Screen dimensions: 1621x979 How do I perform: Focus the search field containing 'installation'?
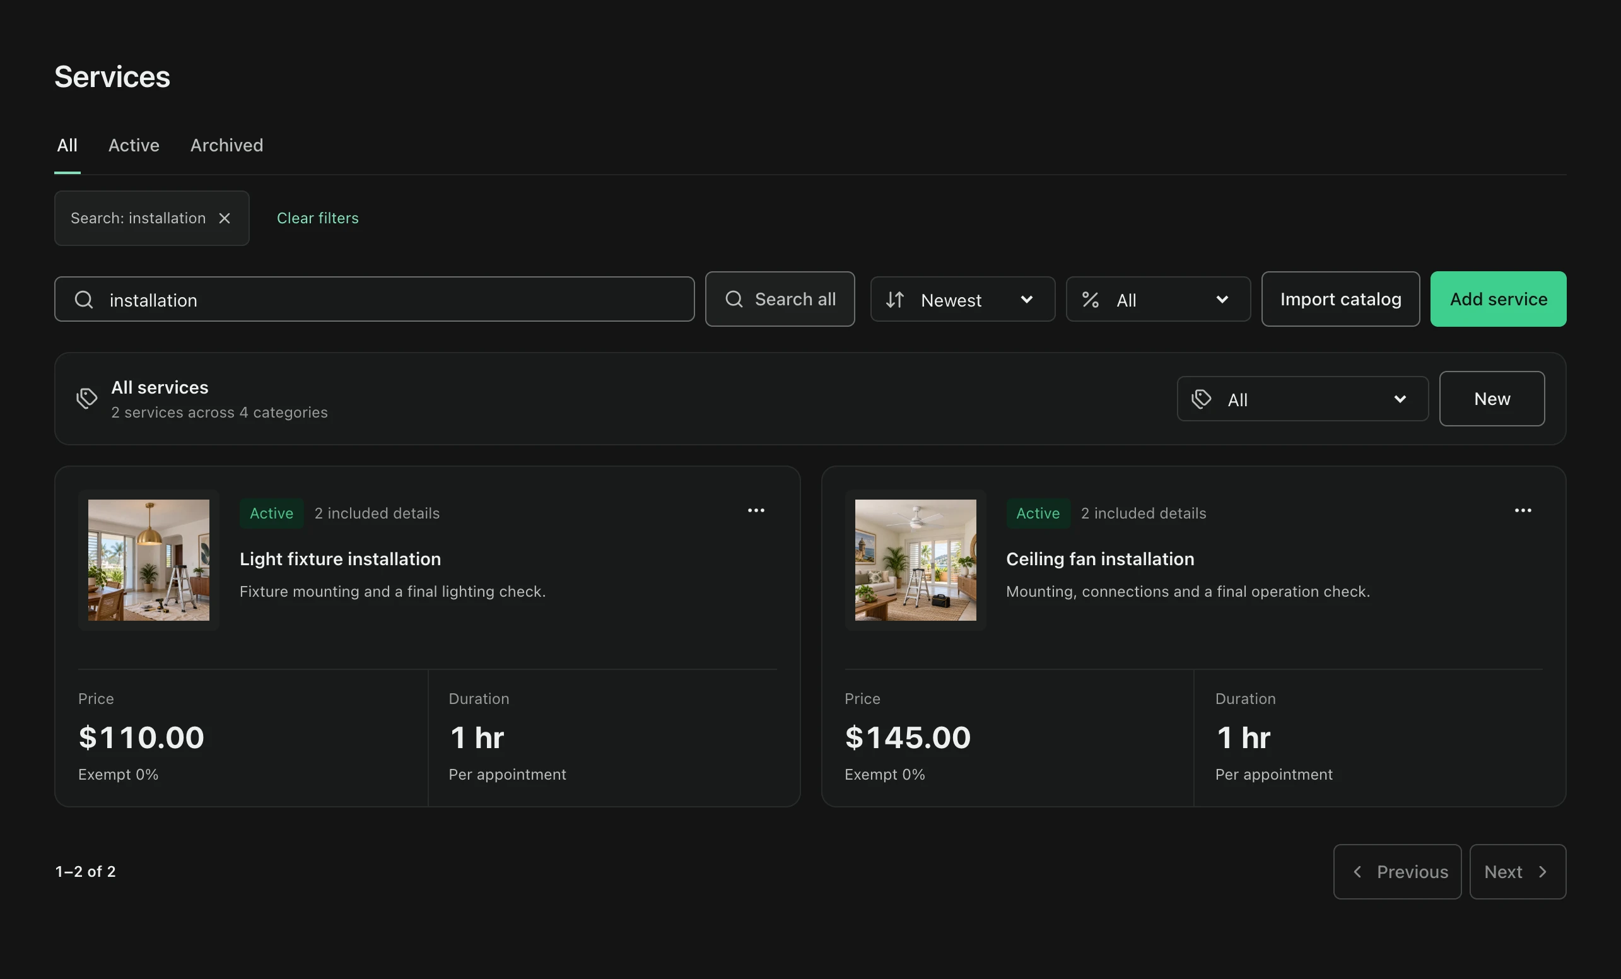click(374, 300)
